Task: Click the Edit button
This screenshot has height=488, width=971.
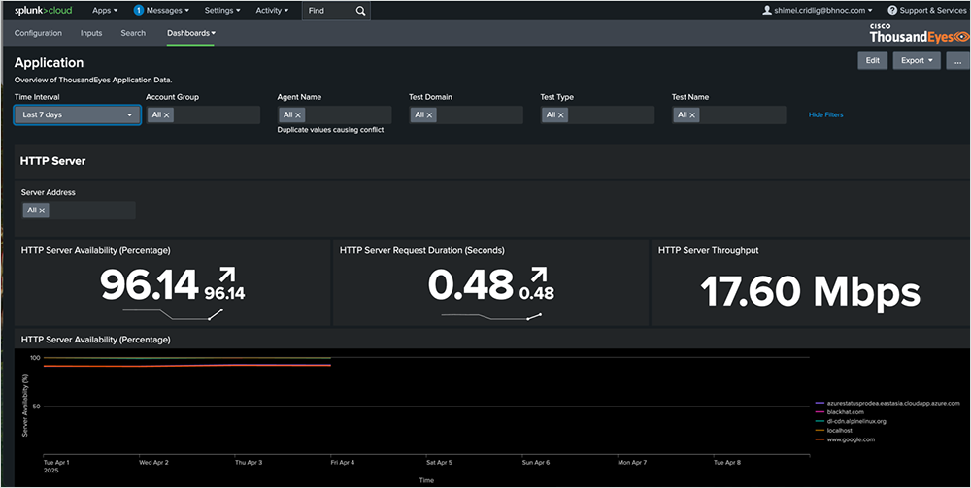Action: click(x=872, y=60)
